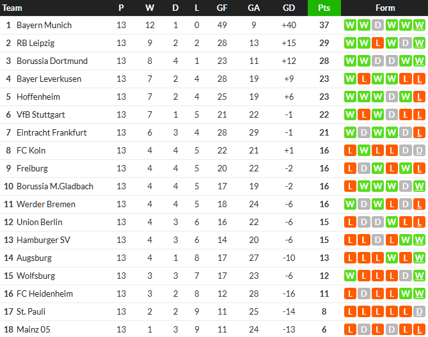Select Bayer Leverkusen in the table
Image resolution: width=428 pixels, height=337 pixels.
(x=47, y=79)
